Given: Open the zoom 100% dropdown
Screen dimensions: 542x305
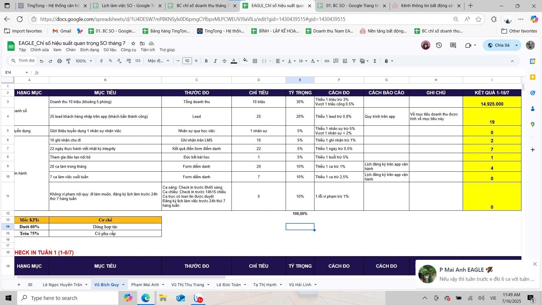Looking at the screenshot, I should 84,61.
